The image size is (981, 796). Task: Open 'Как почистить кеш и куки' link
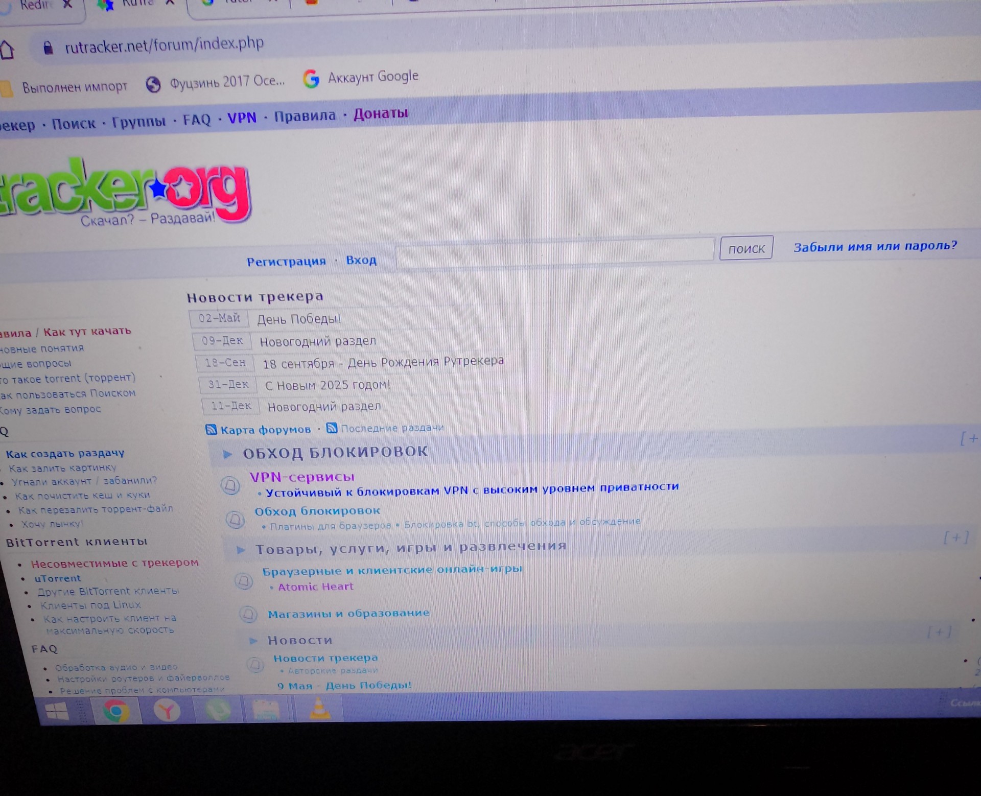(x=82, y=496)
